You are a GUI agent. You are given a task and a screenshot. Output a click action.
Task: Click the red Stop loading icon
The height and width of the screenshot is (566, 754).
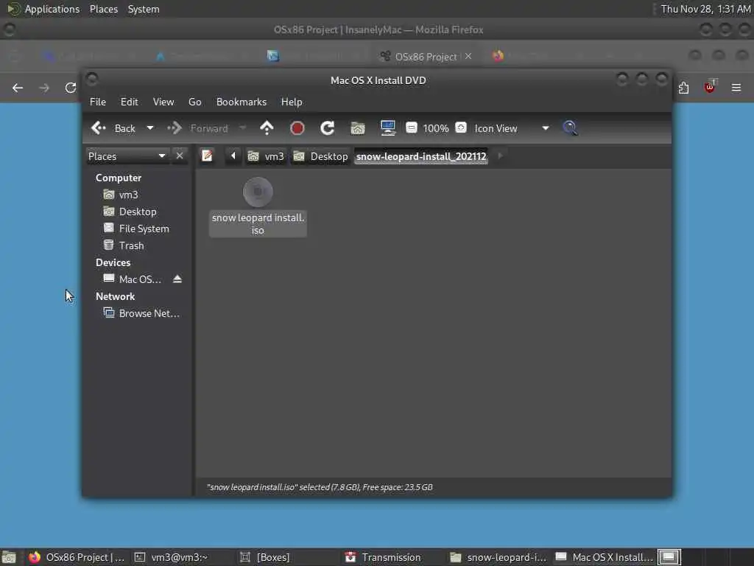click(297, 128)
